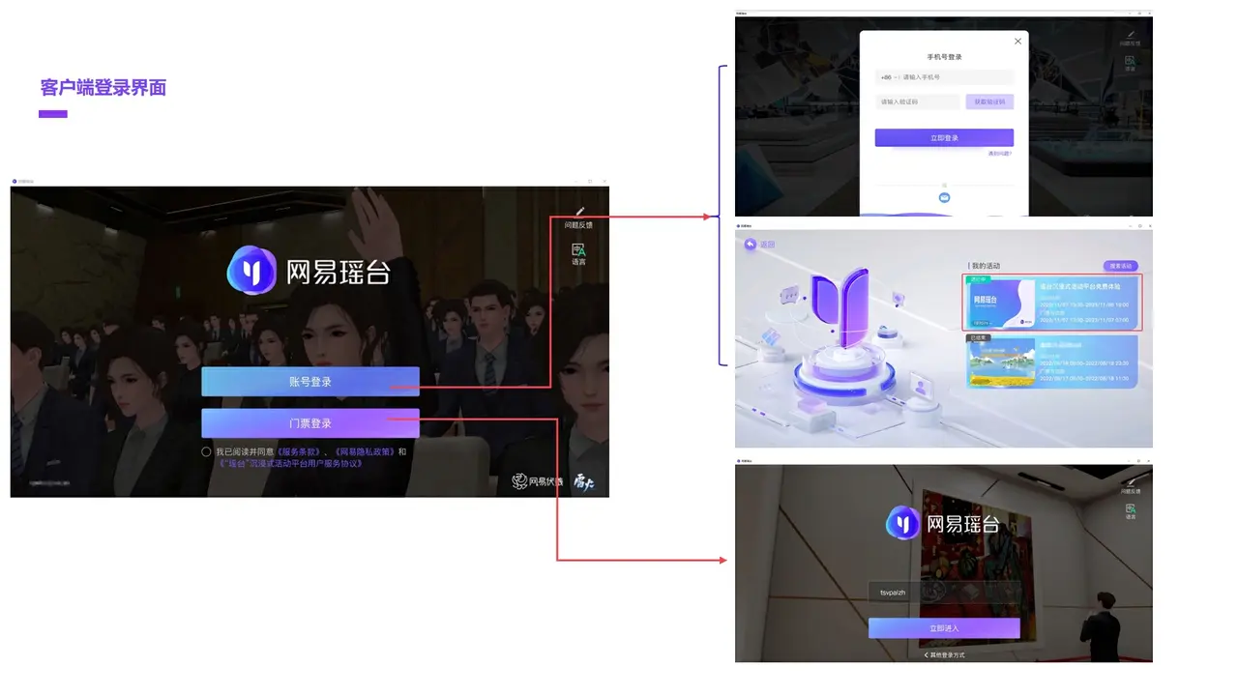Click the 门票登录 ticket login button
Screen dimensions: 1238x696
coord(310,423)
